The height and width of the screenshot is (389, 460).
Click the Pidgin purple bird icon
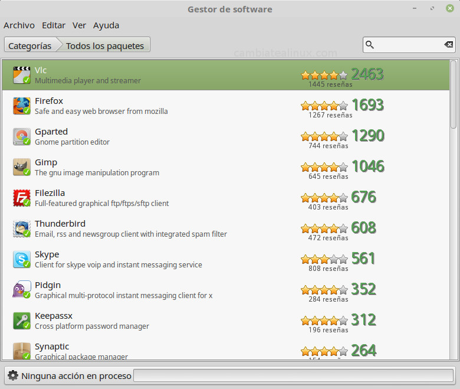(x=22, y=290)
